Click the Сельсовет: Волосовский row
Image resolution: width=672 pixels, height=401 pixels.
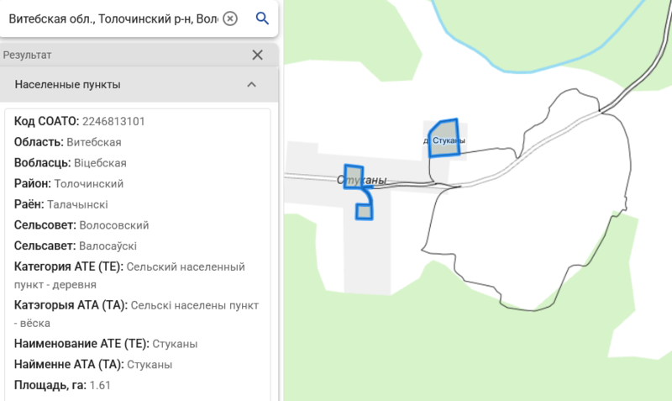coord(81,225)
